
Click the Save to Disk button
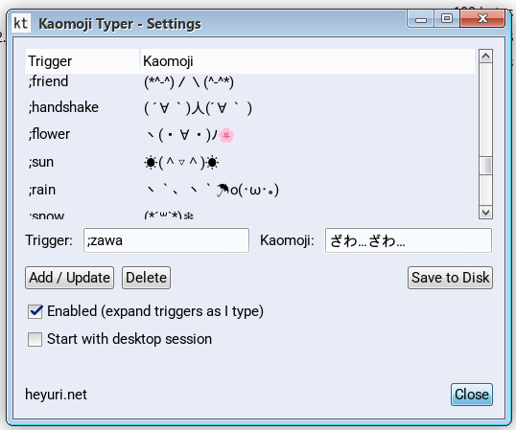coord(450,278)
